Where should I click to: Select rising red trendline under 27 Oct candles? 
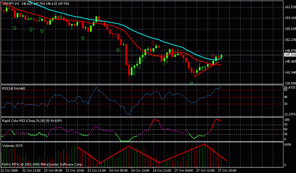[x=206, y=69]
